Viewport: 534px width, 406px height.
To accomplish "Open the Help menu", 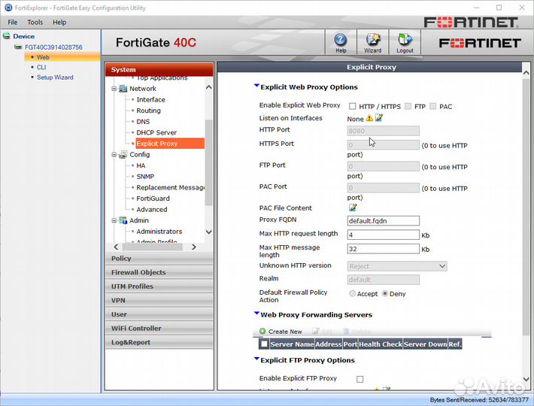I will (x=59, y=22).
